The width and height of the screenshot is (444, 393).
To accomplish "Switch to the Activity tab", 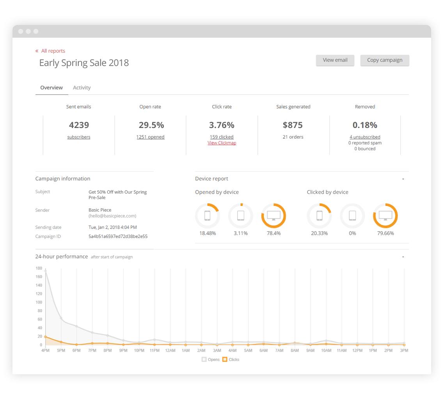I will pyautogui.click(x=82, y=88).
